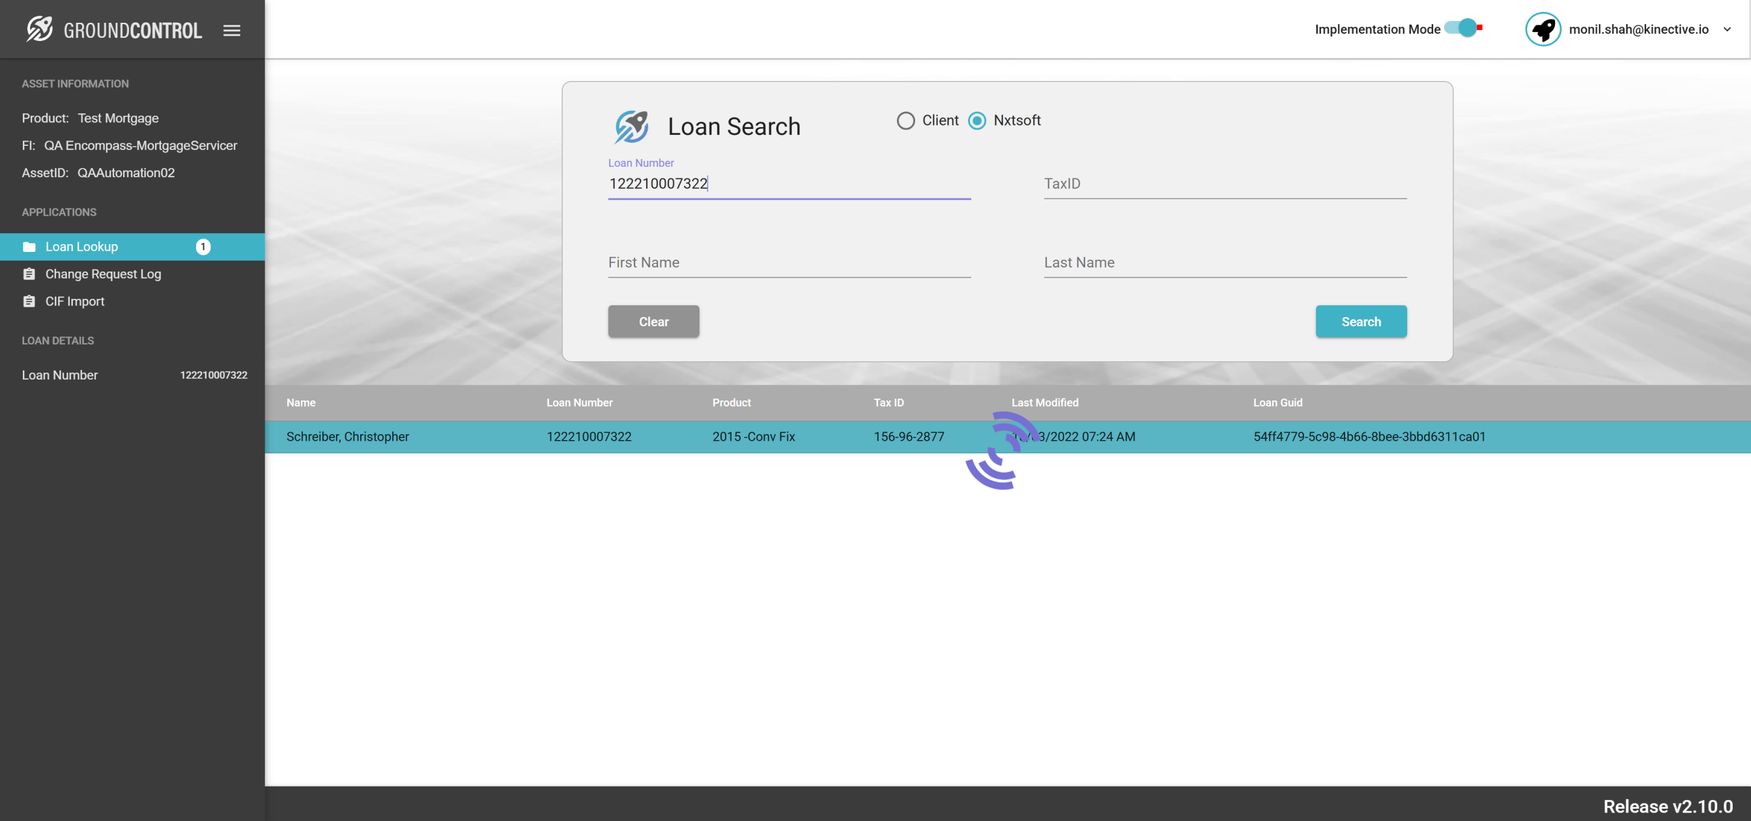Click the Change Request Log clipboard icon
The image size is (1751, 821).
click(x=29, y=274)
